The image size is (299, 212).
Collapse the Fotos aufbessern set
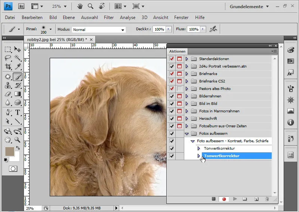[x=187, y=134]
